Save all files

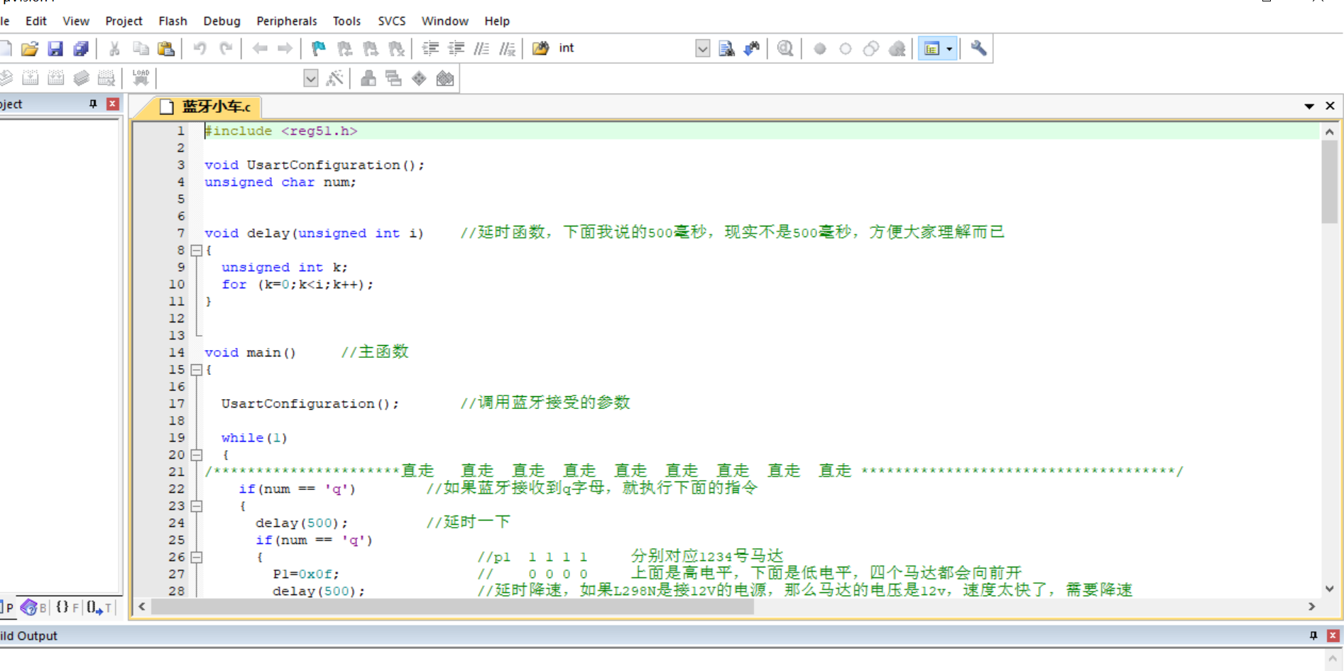(81, 48)
